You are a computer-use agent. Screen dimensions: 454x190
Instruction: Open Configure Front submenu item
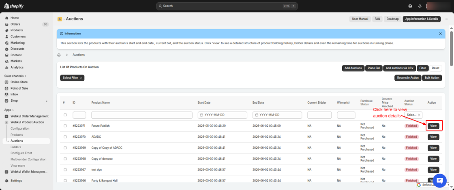point(21,153)
